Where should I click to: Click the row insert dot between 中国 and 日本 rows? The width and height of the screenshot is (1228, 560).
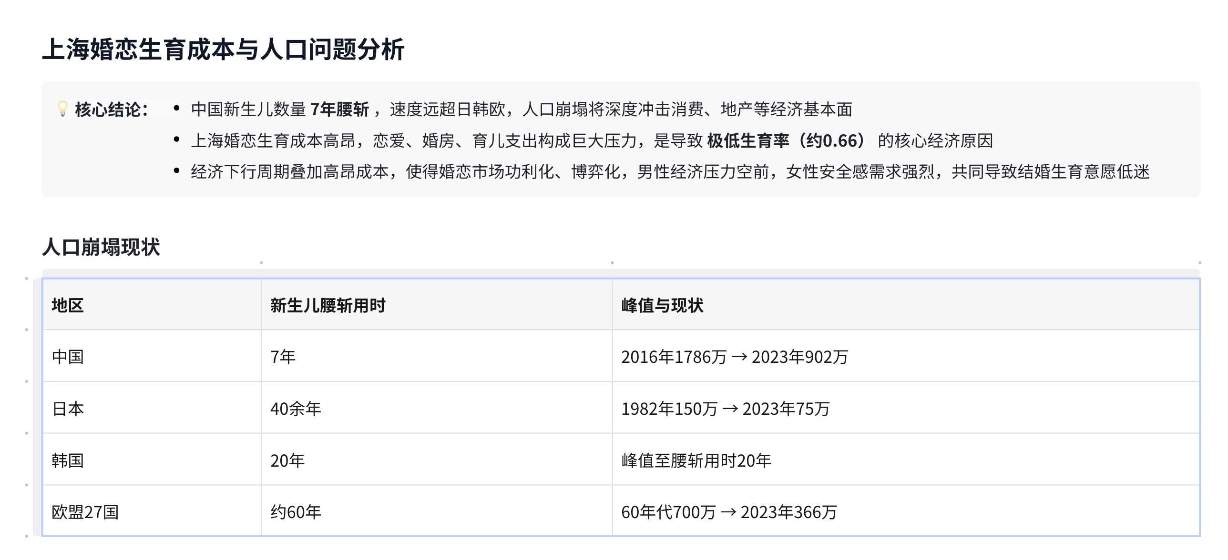(x=27, y=381)
